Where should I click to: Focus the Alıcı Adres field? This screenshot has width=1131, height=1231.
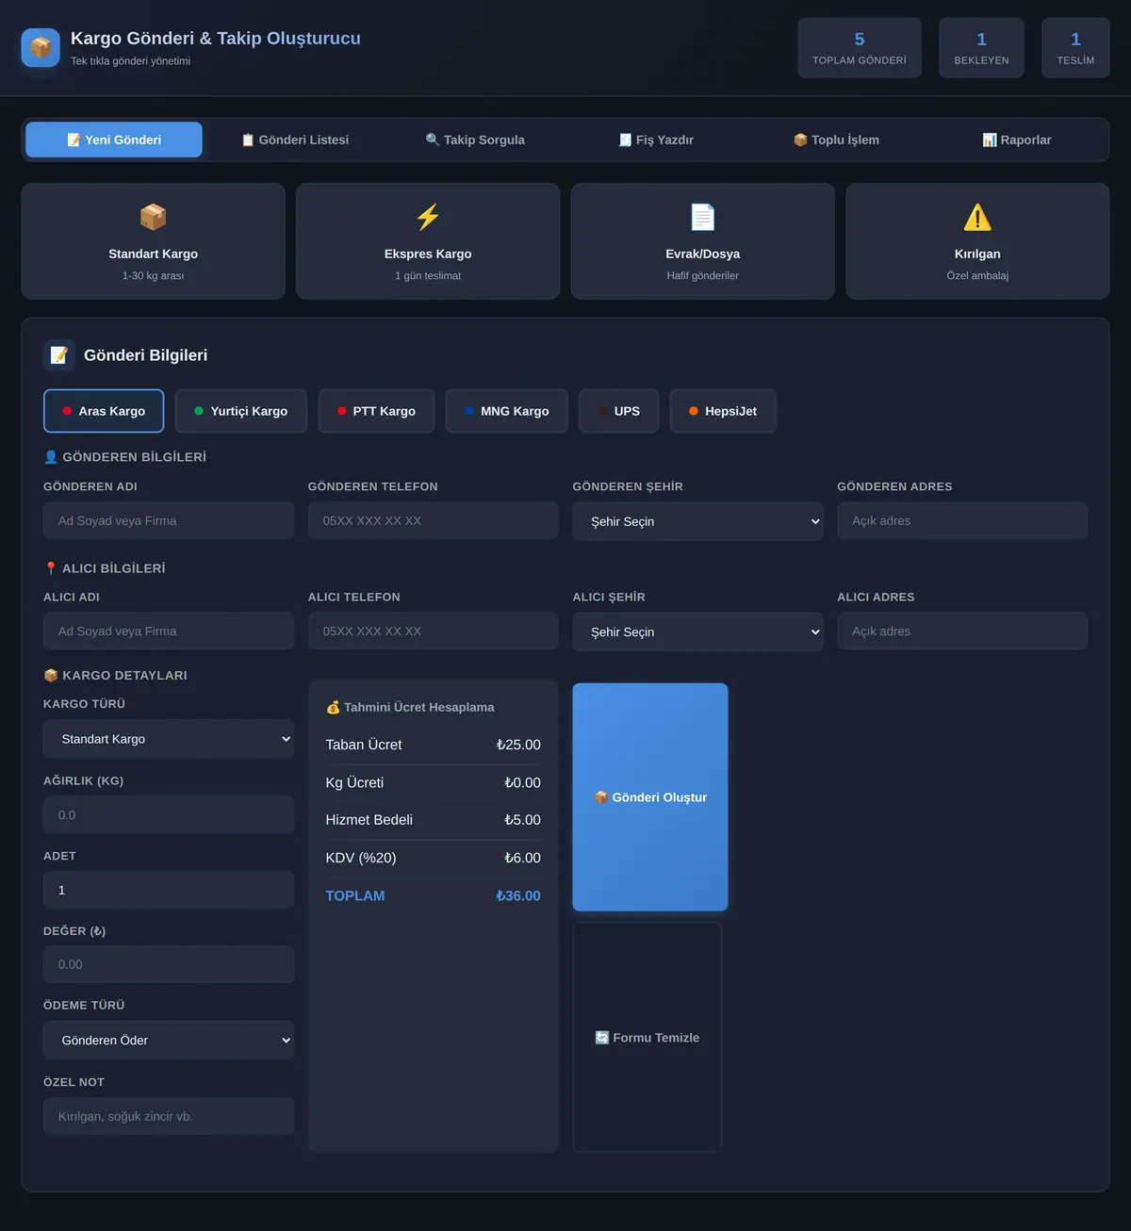[x=962, y=632]
